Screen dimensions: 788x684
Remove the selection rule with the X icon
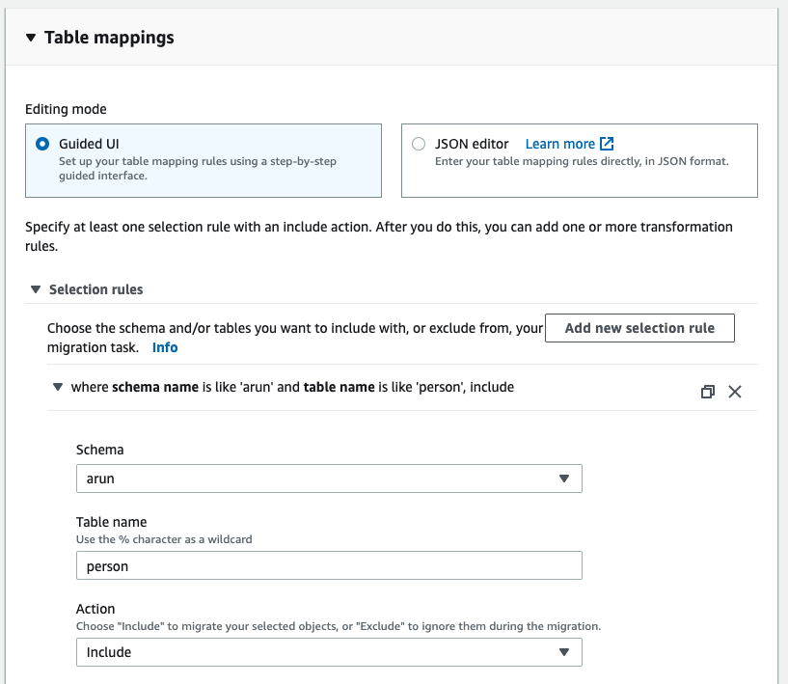click(735, 392)
